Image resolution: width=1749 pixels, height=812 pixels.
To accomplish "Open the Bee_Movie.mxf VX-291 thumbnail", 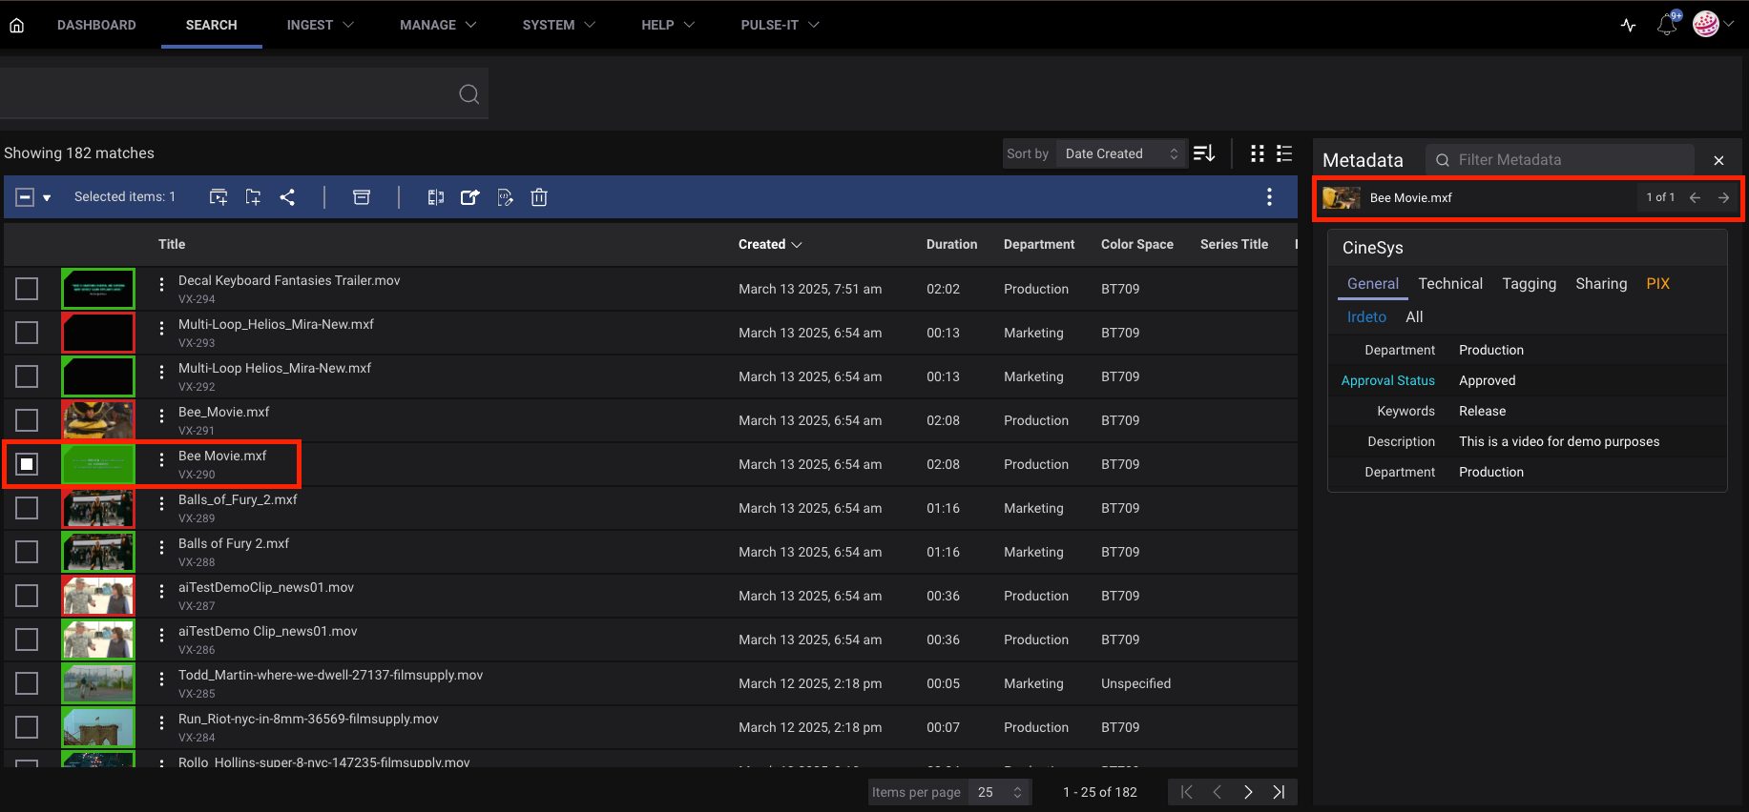I will click(x=98, y=420).
